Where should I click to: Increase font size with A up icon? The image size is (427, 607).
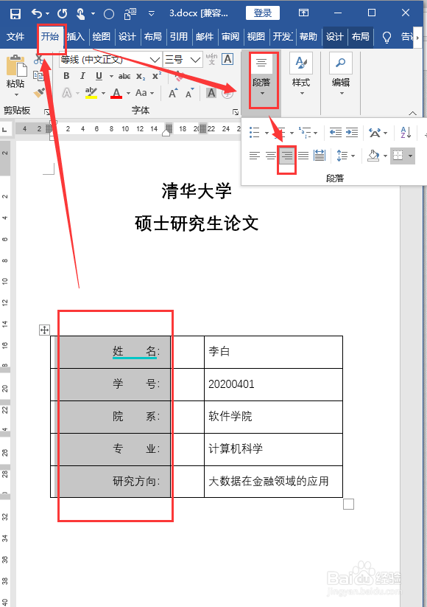(x=173, y=93)
